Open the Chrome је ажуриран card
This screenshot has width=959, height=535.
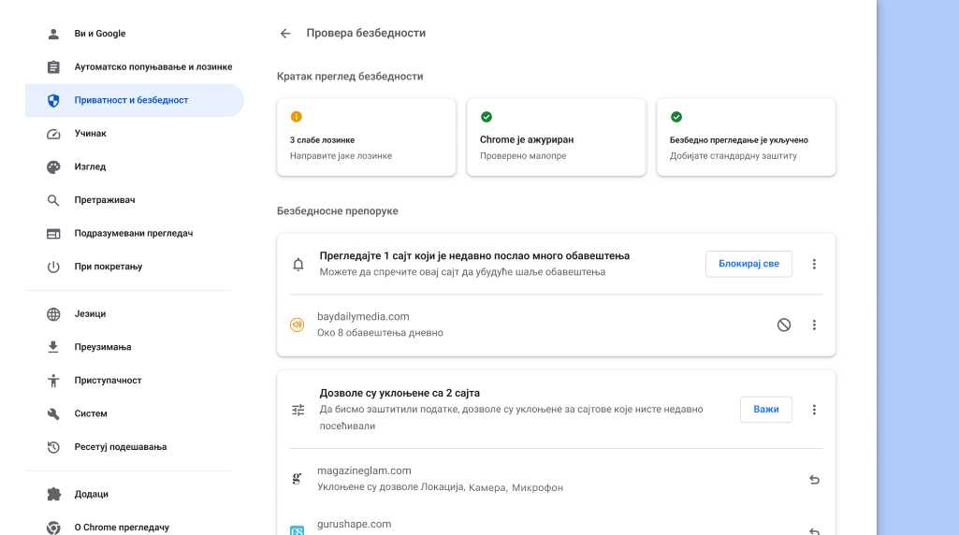pyautogui.click(x=556, y=137)
